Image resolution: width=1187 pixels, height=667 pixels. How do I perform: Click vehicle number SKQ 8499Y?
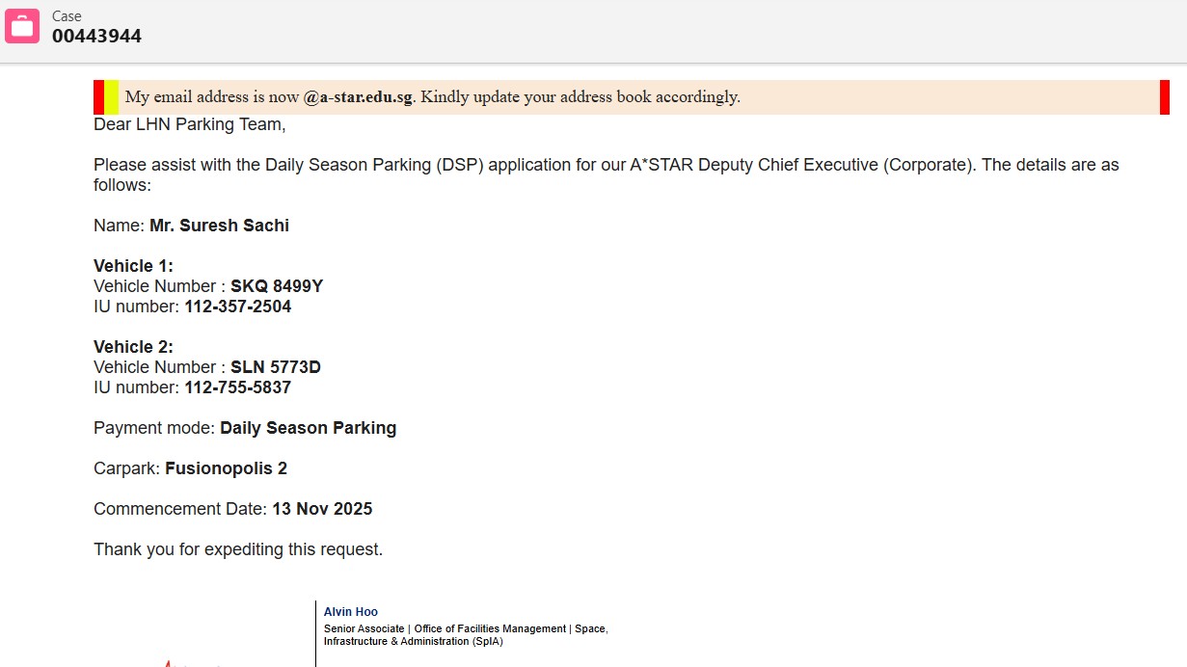coord(277,286)
